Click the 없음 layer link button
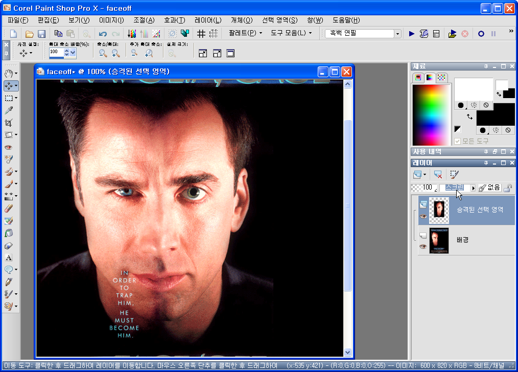The height and width of the screenshot is (372, 518). pos(489,188)
